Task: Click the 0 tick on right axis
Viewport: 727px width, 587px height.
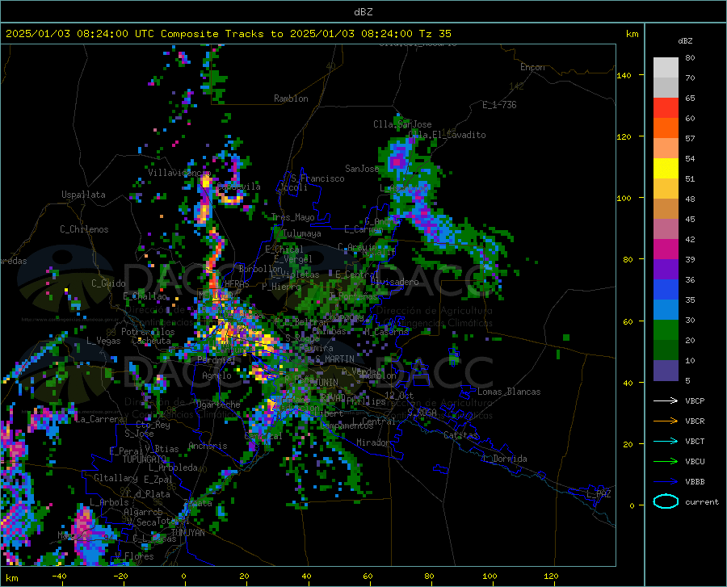Action: coord(632,505)
